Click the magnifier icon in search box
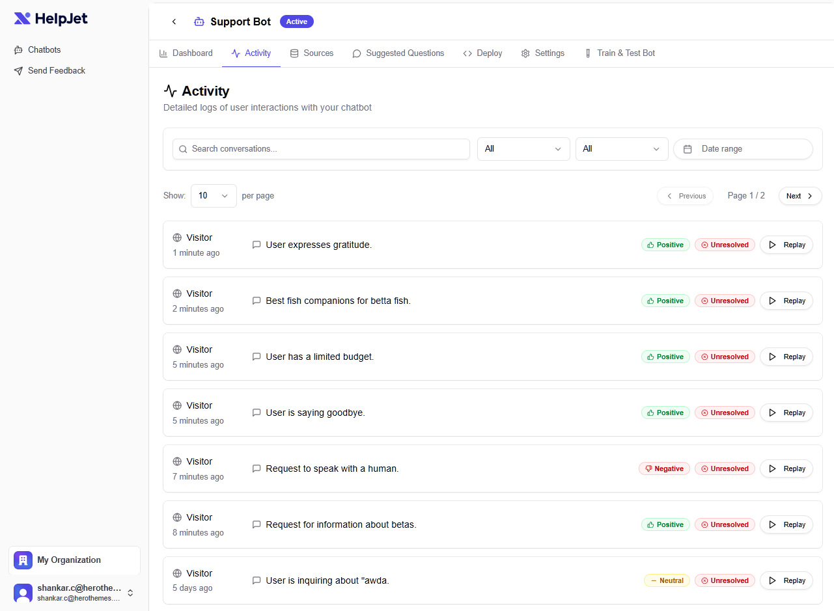Screen dimensions: 834x611 click(x=183, y=149)
